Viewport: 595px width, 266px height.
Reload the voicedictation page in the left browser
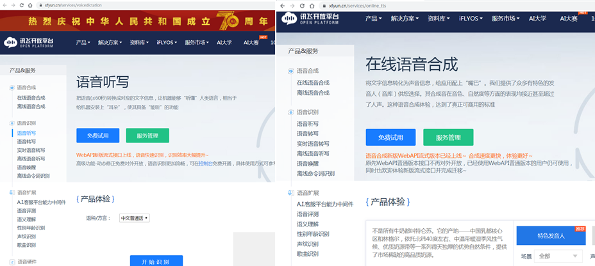[22, 5]
